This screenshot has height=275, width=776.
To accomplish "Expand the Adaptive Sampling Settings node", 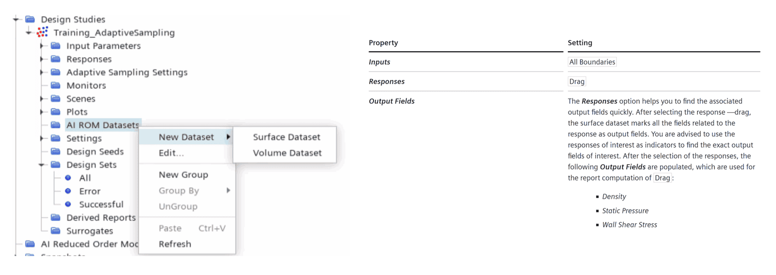I will 42,72.
